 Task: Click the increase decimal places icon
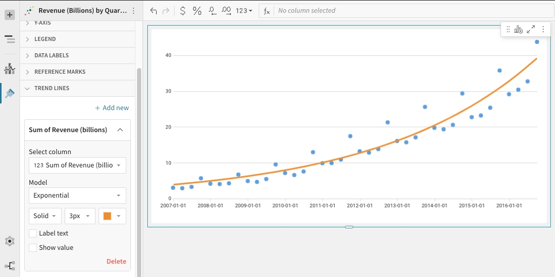pos(226,11)
